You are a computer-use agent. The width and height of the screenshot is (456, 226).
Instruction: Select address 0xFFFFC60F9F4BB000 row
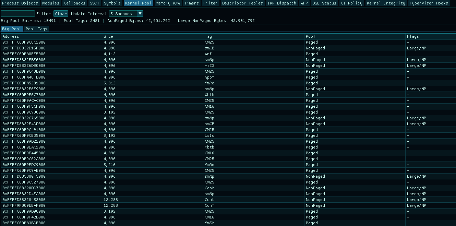[x=228, y=217]
